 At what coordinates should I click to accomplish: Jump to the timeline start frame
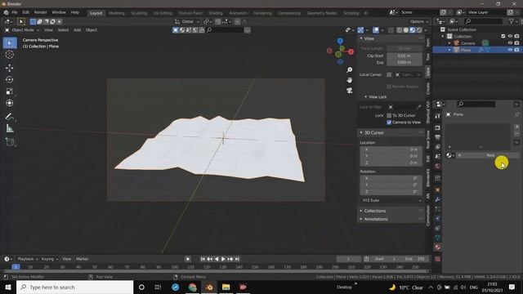tap(203, 259)
